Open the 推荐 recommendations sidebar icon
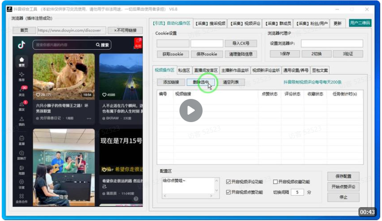 (x=22, y=76)
